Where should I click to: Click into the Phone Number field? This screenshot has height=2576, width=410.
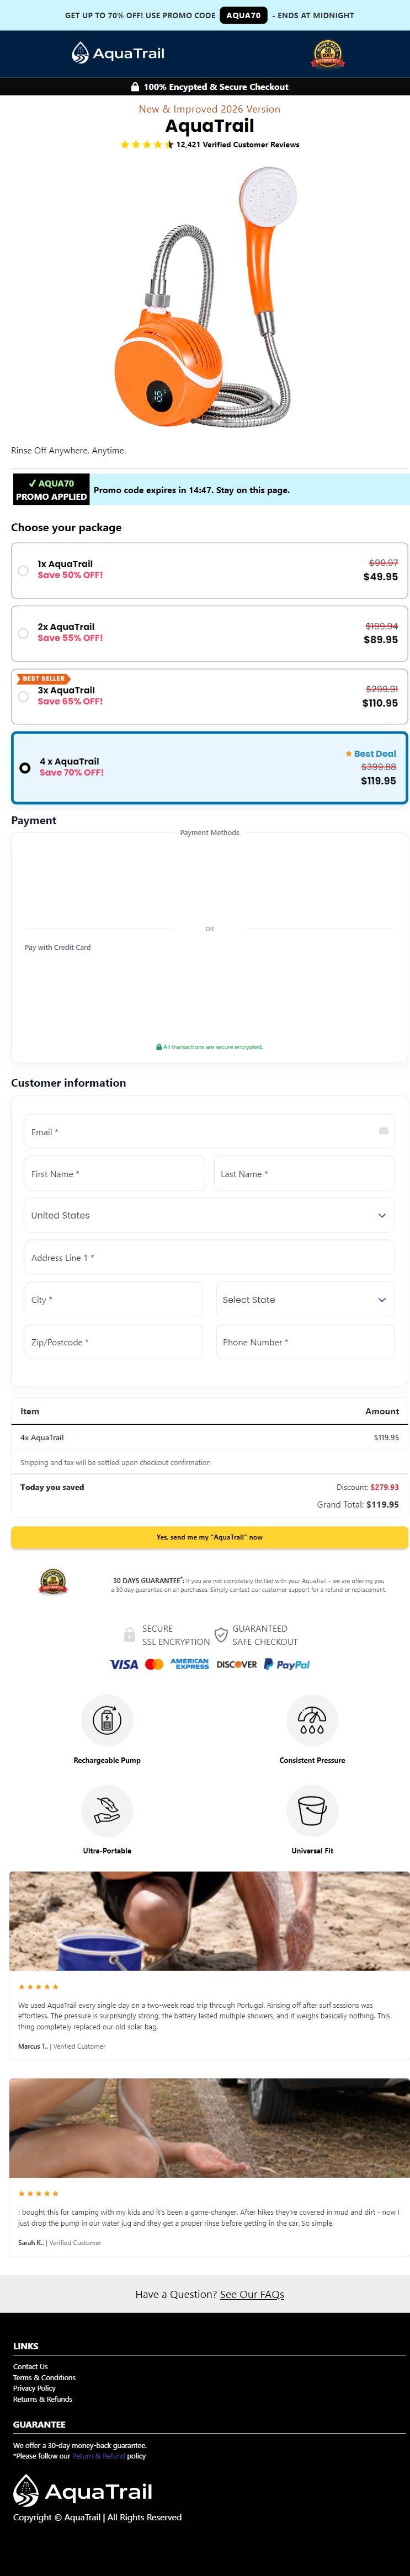click(x=305, y=1341)
